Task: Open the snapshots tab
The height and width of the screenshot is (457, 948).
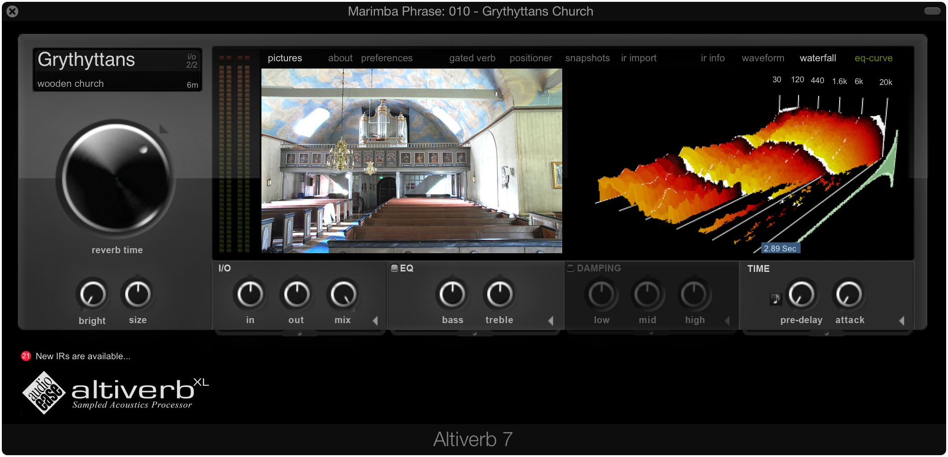Action: (587, 58)
